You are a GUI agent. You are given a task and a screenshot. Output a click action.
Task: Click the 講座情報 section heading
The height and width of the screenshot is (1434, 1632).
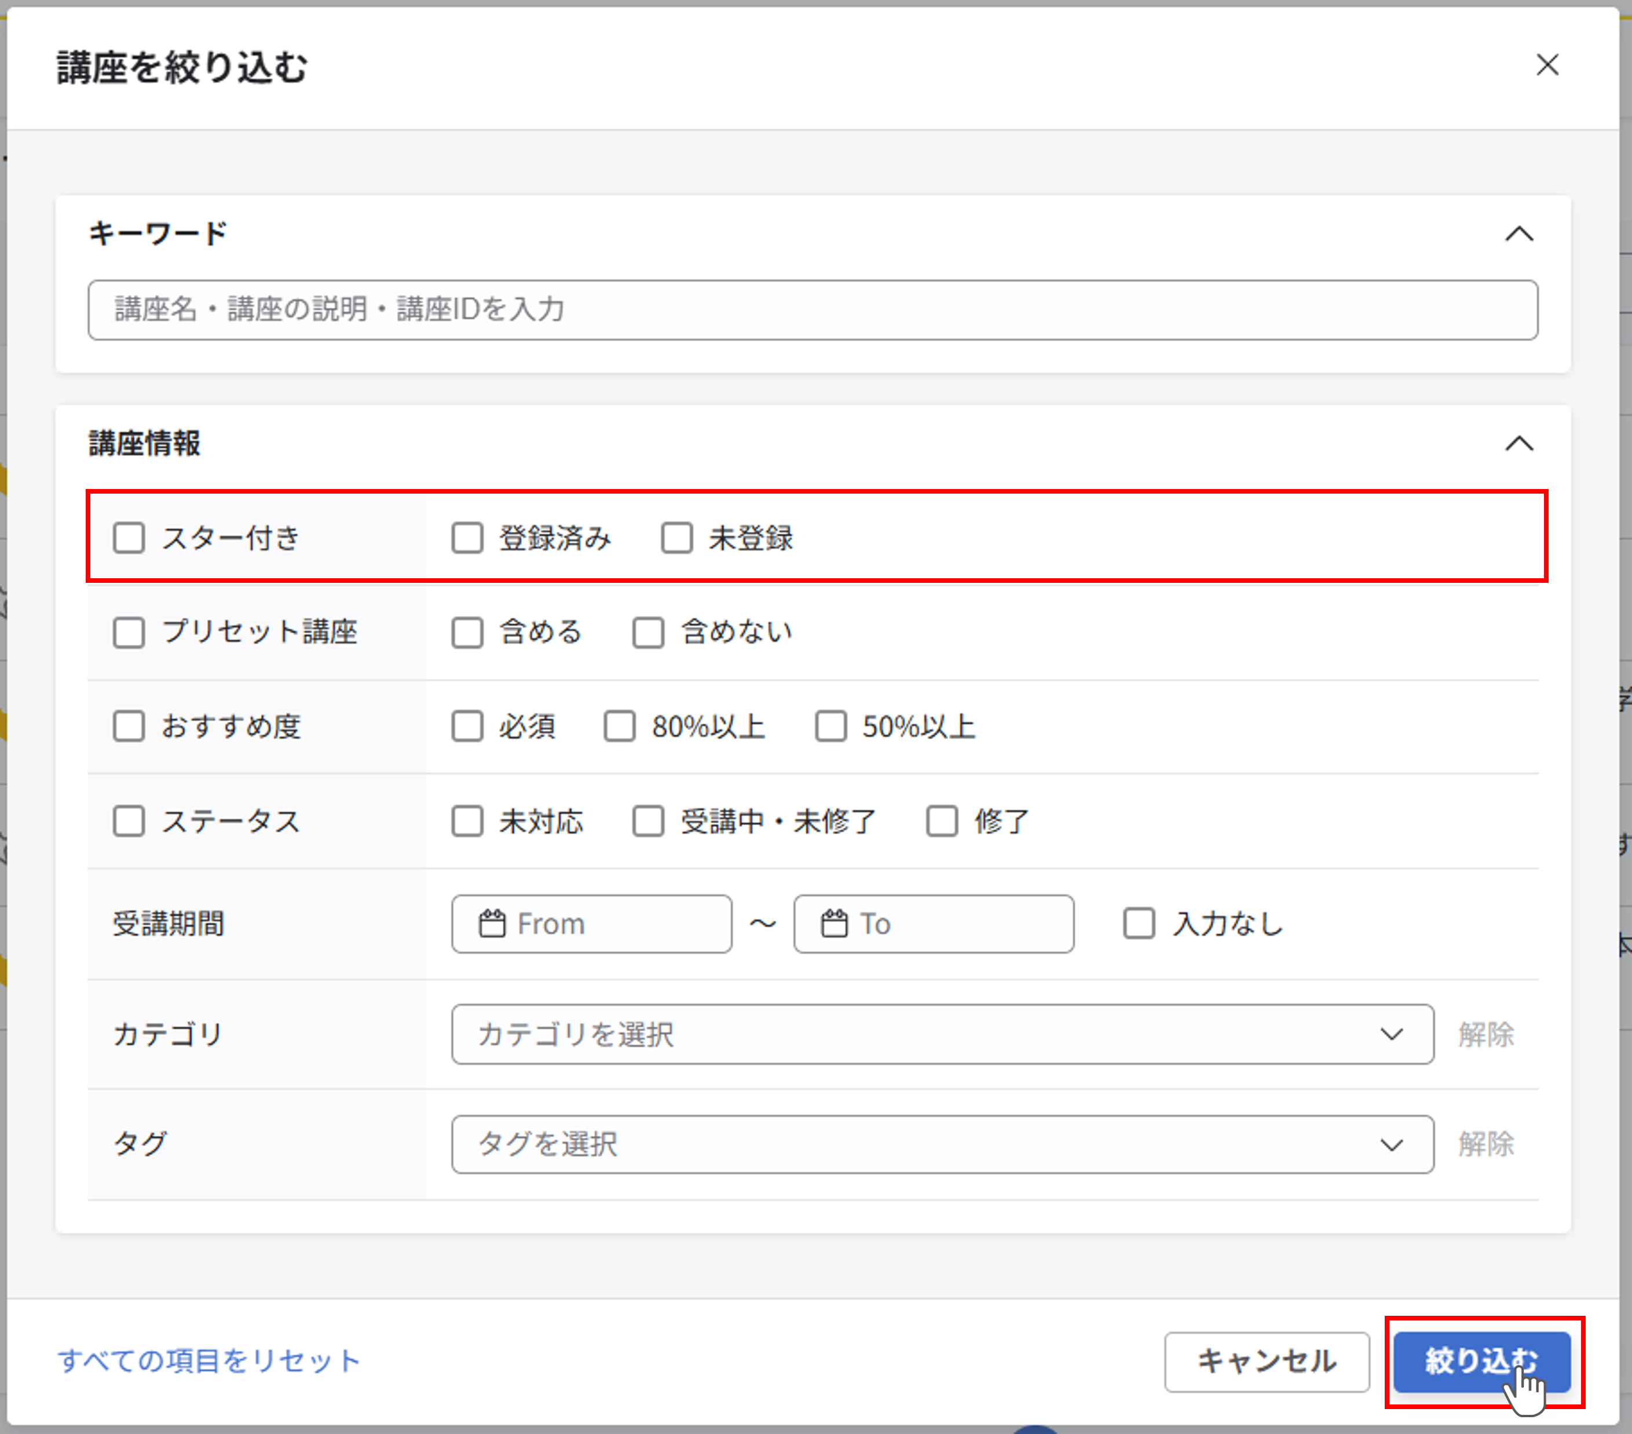145,443
